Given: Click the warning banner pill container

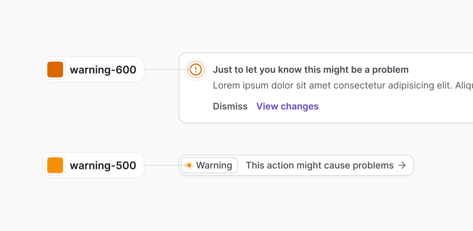Looking at the screenshot, I should pyautogui.click(x=296, y=165).
